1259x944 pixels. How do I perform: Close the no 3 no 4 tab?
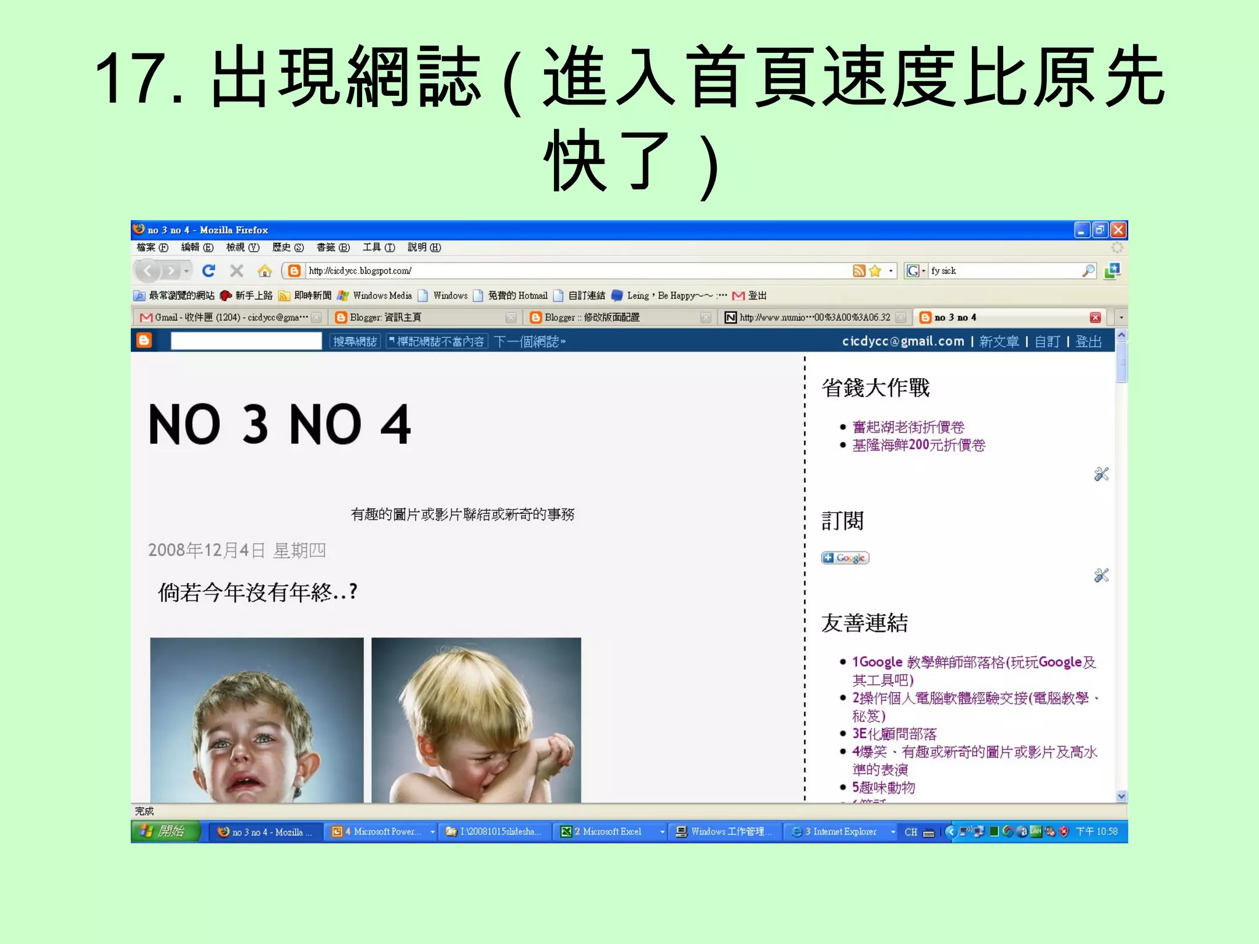click(1095, 317)
